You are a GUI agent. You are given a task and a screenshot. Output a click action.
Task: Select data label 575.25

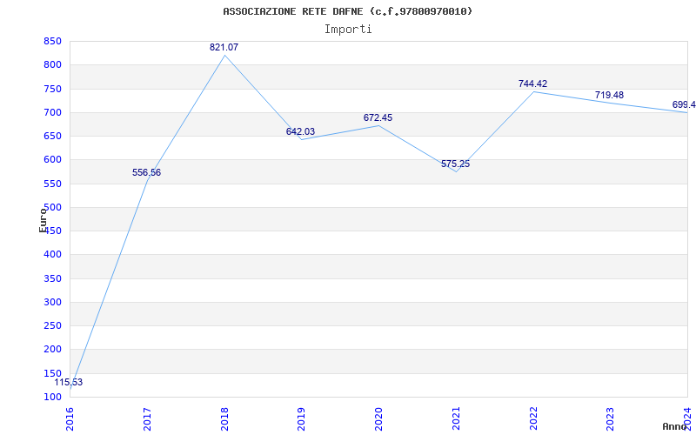pyautogui.click(x=455, y=164)
